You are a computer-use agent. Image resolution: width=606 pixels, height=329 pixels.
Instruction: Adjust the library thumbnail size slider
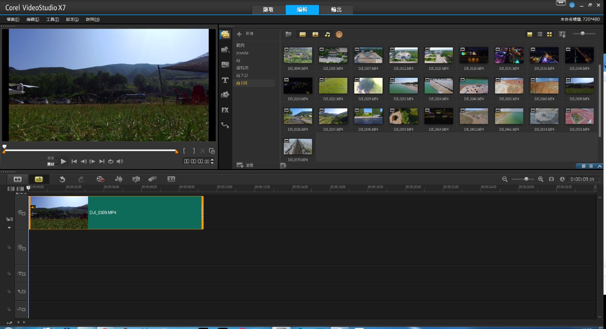584,33
